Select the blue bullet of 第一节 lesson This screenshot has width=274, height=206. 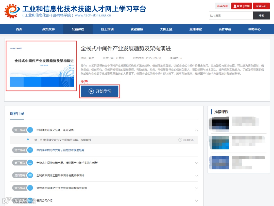28,140
